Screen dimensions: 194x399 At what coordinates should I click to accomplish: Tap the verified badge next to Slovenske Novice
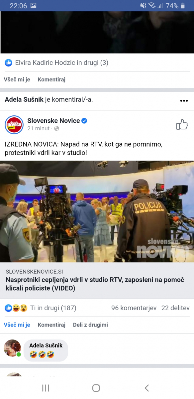tap(84, 121)
